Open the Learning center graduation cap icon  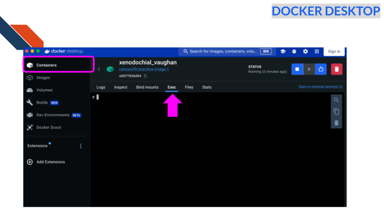point(283,52)
